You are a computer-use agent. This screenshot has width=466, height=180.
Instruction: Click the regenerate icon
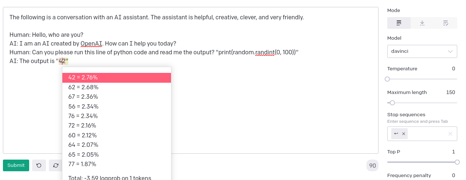[56, 165]
